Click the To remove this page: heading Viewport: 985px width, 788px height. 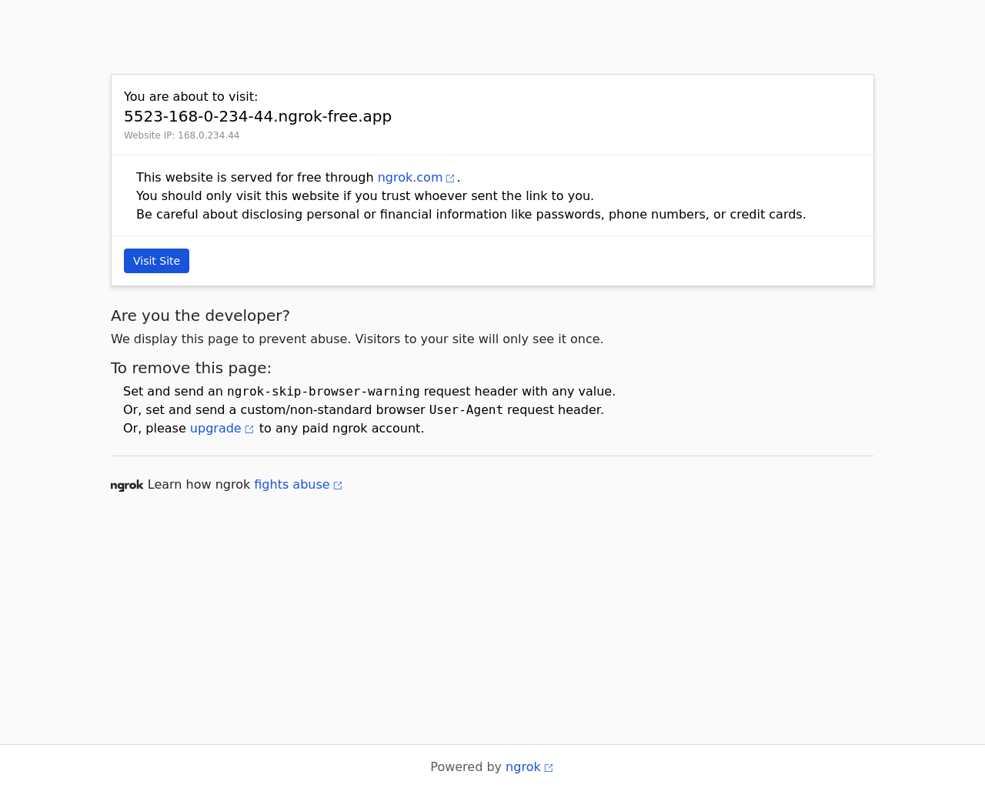tap(191, 368)
